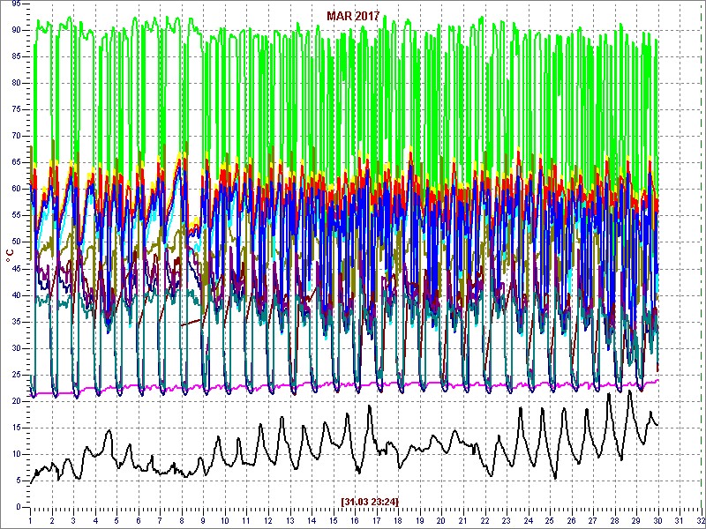
Task: Click the MAR 2017 chart title
Action: click(x=353, y=16)
